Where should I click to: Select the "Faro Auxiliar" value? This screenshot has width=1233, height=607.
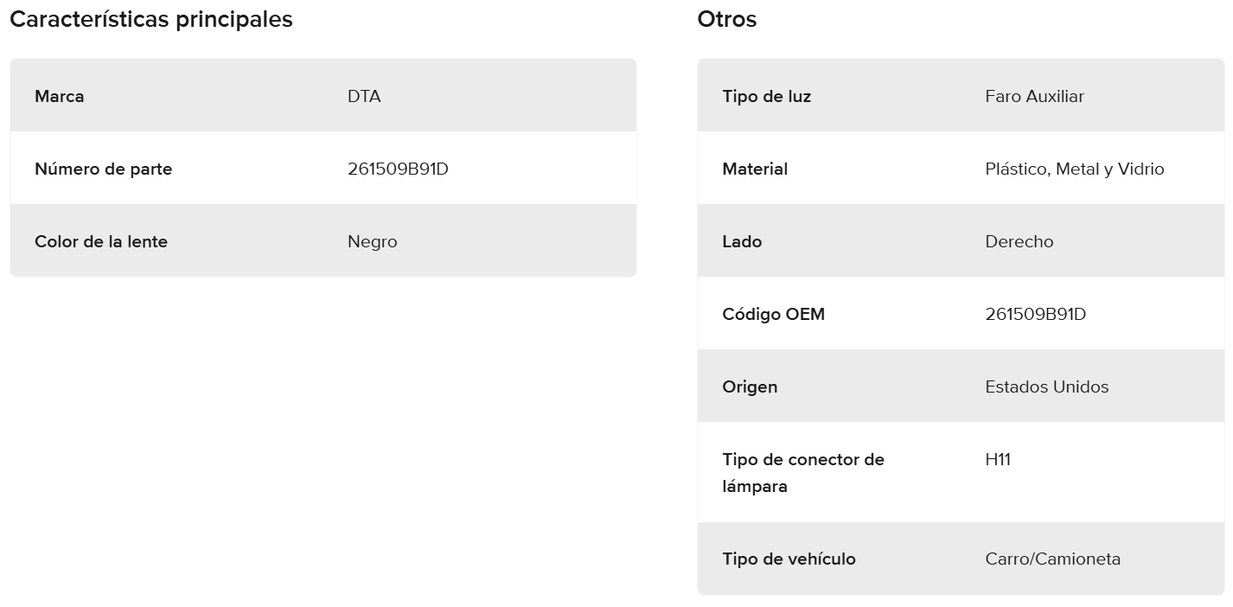tap(1034, 96)
